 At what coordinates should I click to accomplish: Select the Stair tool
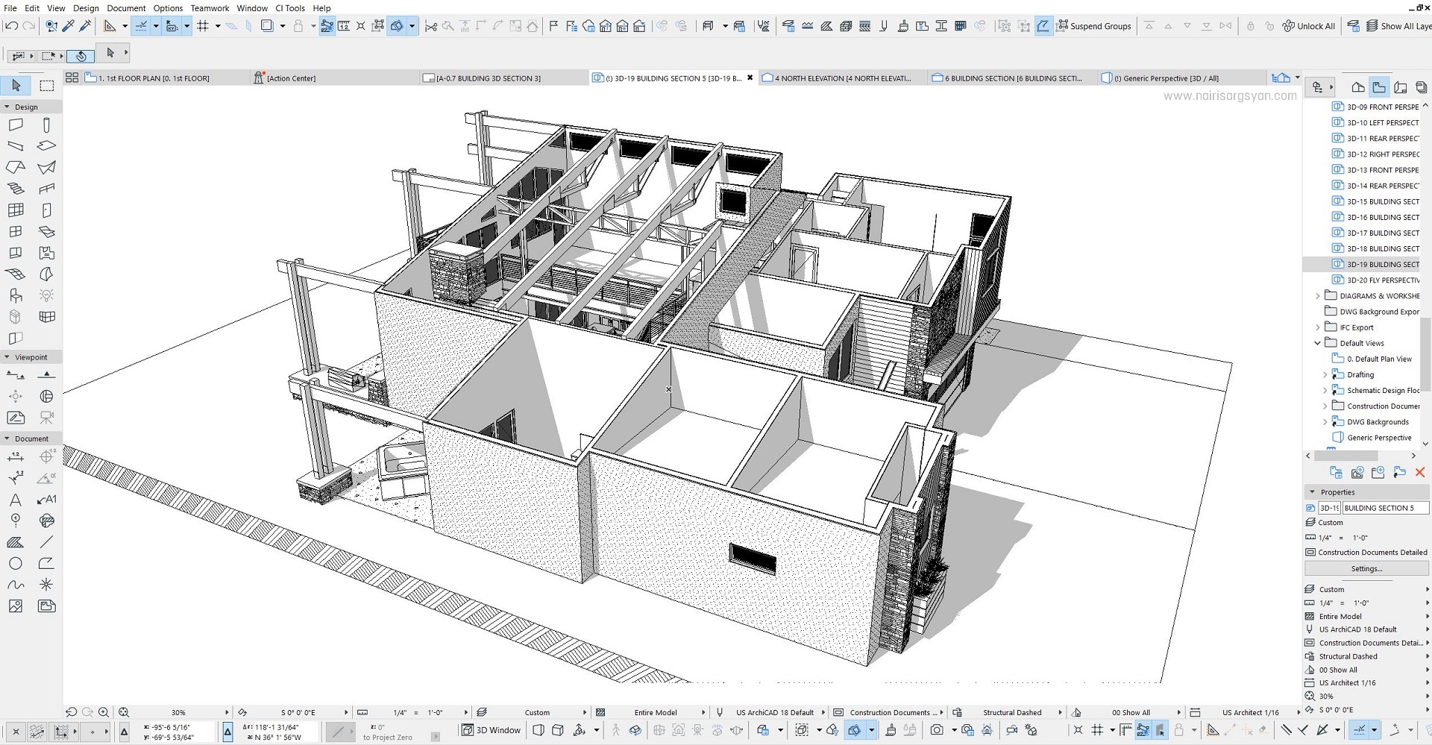click(x=16, y=189)
